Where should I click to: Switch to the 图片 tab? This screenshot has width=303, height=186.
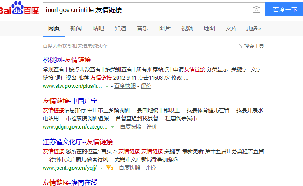point(165,29)
